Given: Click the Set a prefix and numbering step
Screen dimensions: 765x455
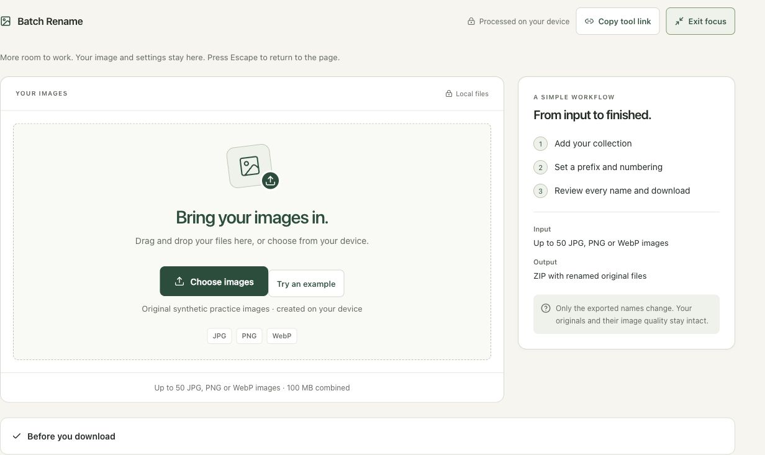Looking at the screenshot, I should pyautogui.click(x=609, y=167).
